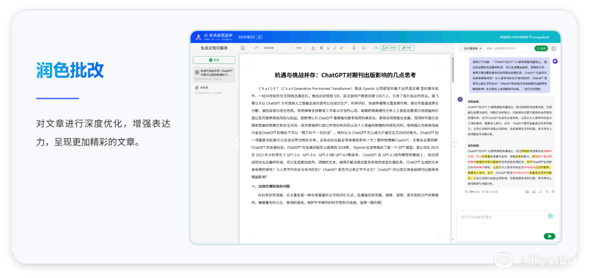The height and width of the screenshot is (278, 589).
Task: Click the attachment icon in the question box
Action: coord(550,216)
